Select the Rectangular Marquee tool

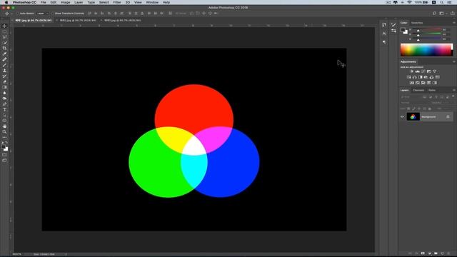coord(4,31)
